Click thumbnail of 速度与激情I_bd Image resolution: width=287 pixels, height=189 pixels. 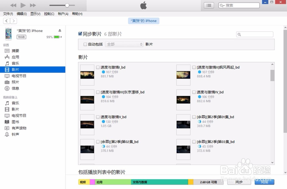click(87, 75)
